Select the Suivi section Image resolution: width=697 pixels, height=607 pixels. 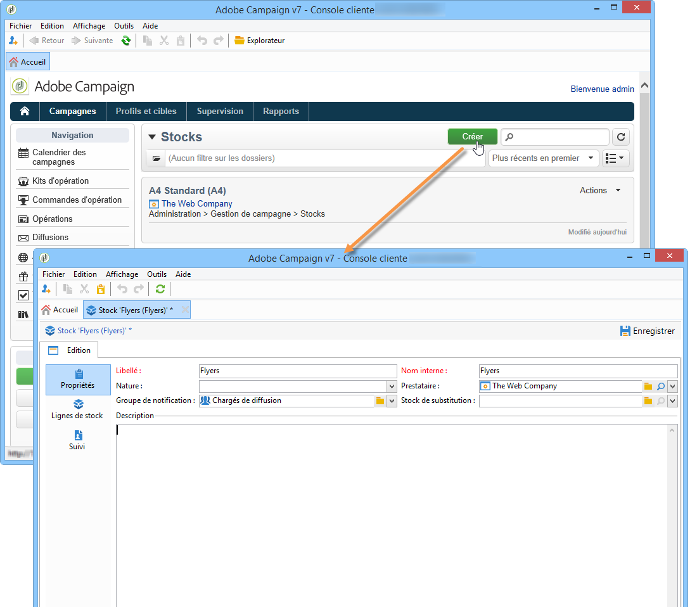pos(77,440)
